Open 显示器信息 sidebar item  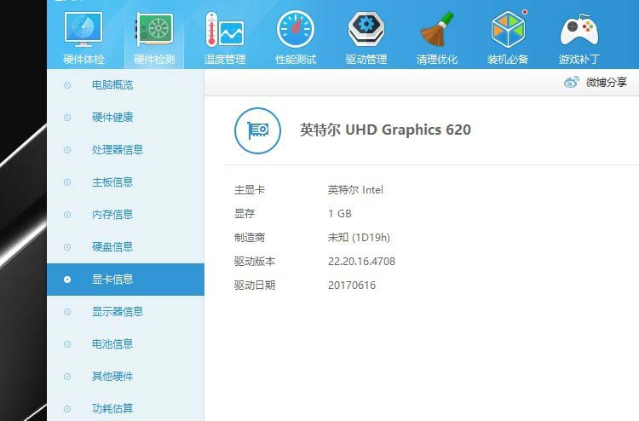[125, 312]
